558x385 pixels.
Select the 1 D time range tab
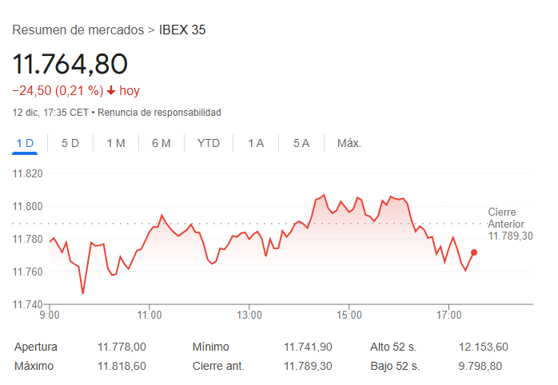25,143
